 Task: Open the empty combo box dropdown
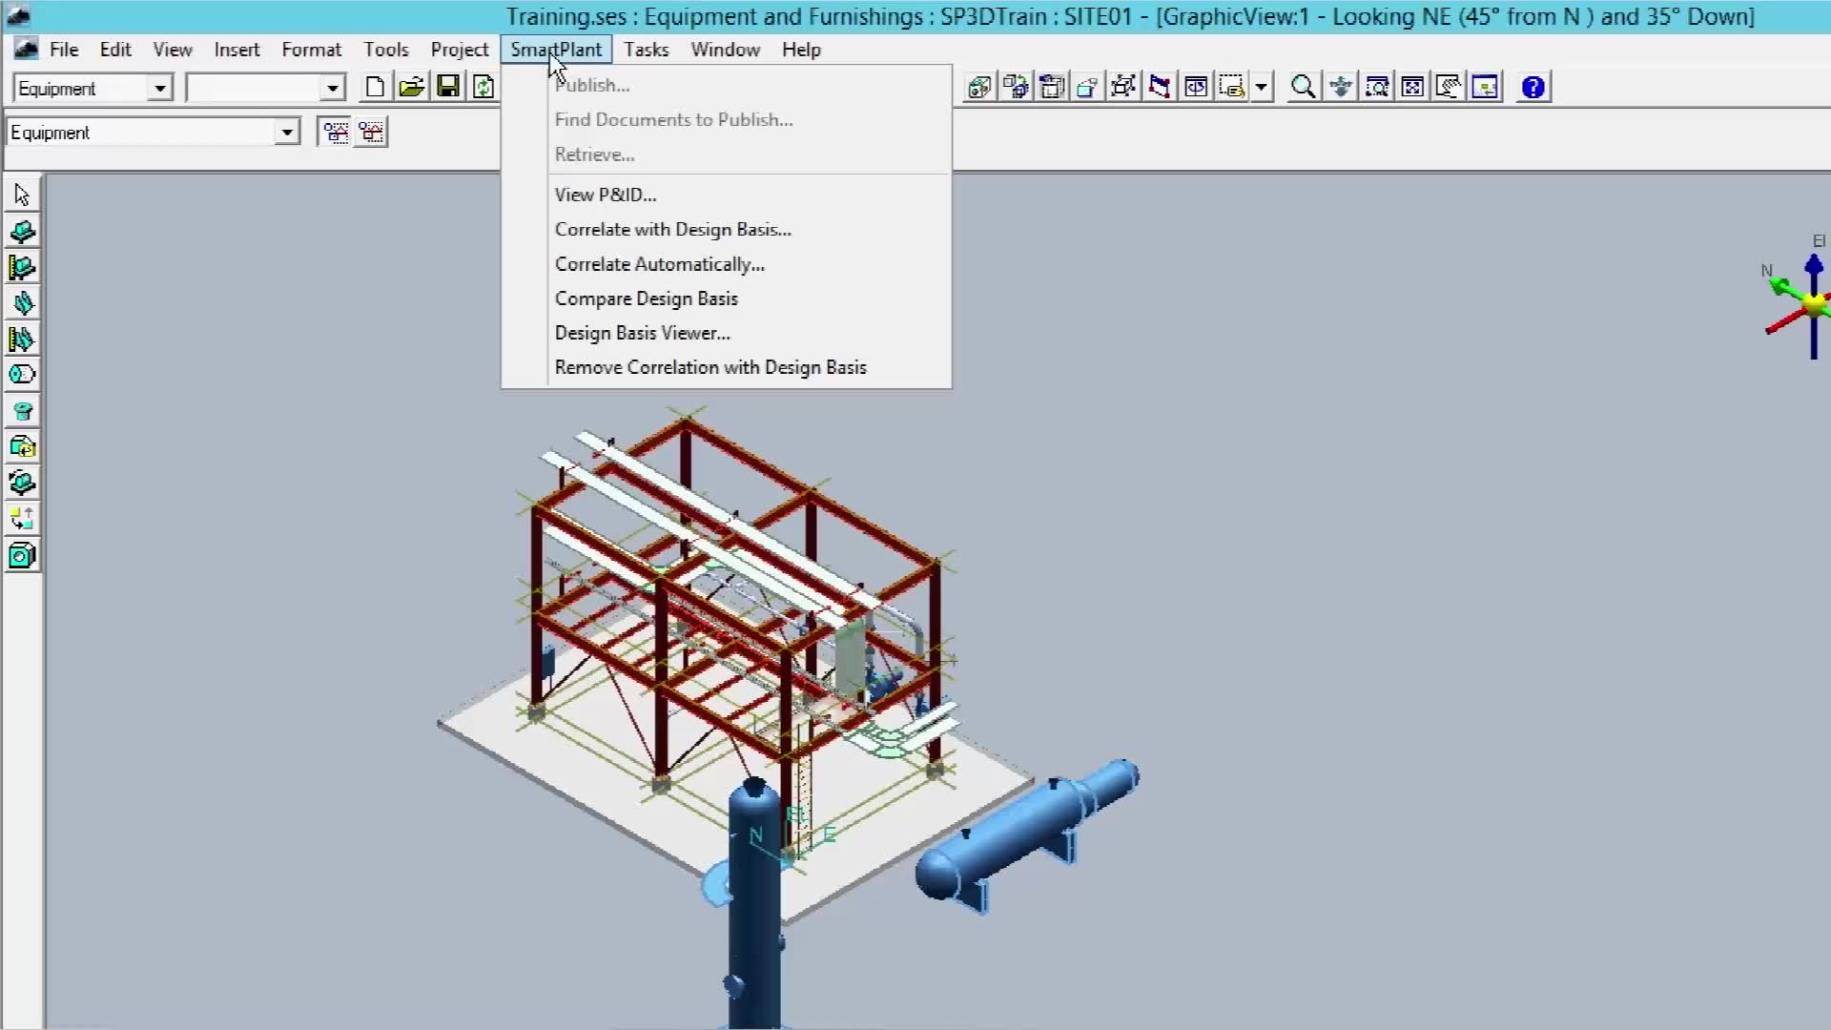332,89
